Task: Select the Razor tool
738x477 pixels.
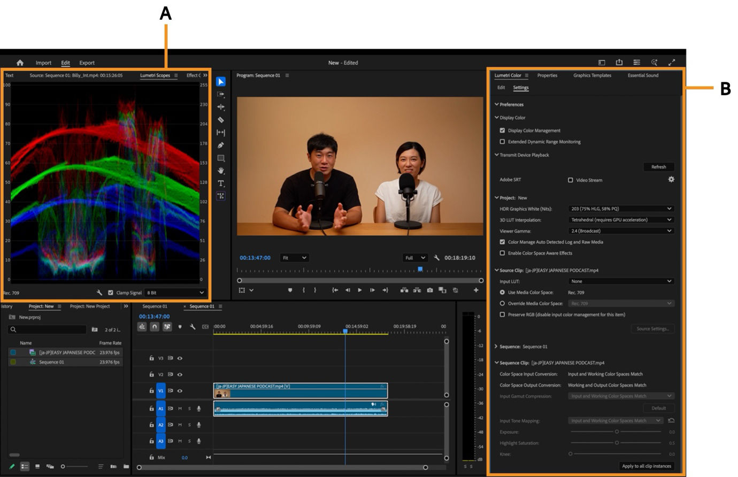Action: [221, 119]
